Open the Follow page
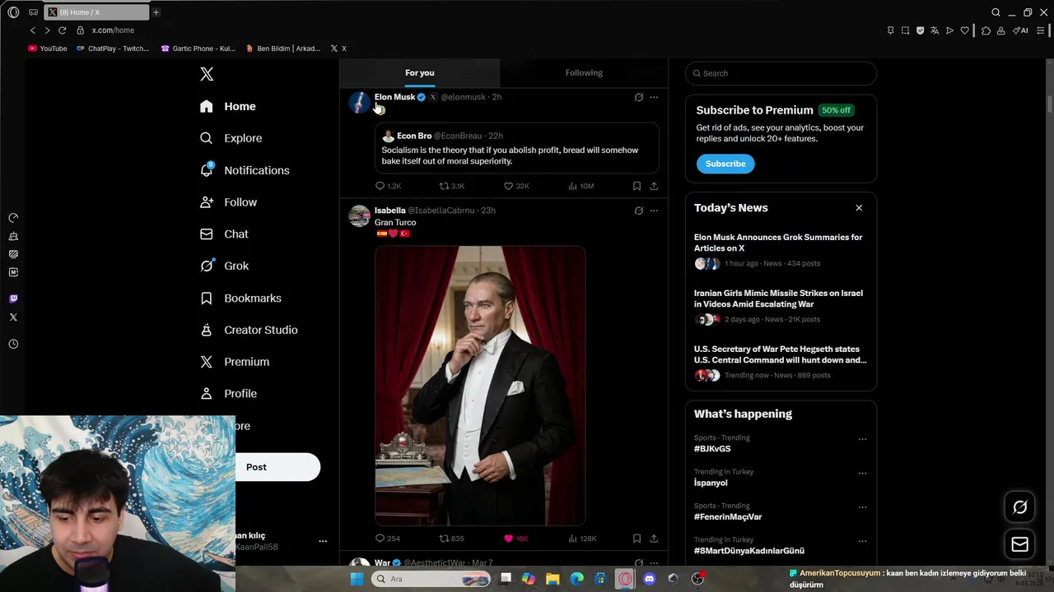The width and height of the screenshot is (1054, 592). [228, 202]
